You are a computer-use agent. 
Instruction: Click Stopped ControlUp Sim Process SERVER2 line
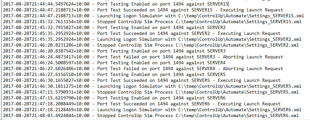tap(151, 45)
